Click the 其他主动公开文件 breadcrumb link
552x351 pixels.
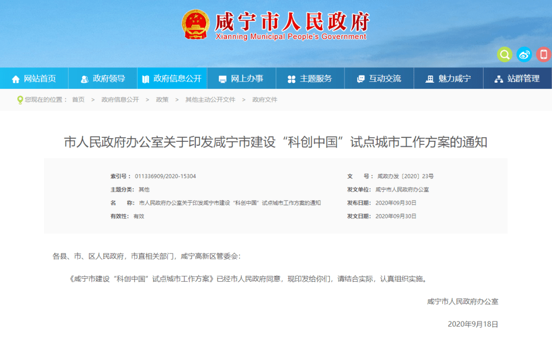click(x=210, y=100)
